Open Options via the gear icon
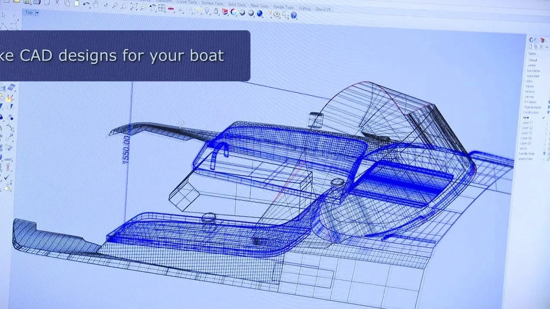The width and height of the screenshot is (550, 309). [276, 15]
